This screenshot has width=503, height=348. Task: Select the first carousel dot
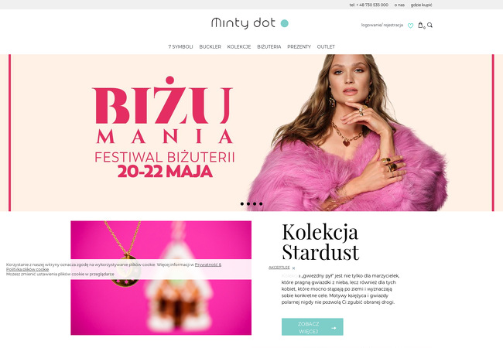[x=242, y=204]
